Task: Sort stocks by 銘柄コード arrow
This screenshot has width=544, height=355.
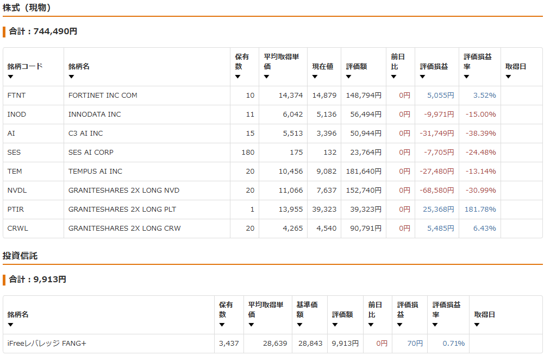Action: [x=10, y=77]
